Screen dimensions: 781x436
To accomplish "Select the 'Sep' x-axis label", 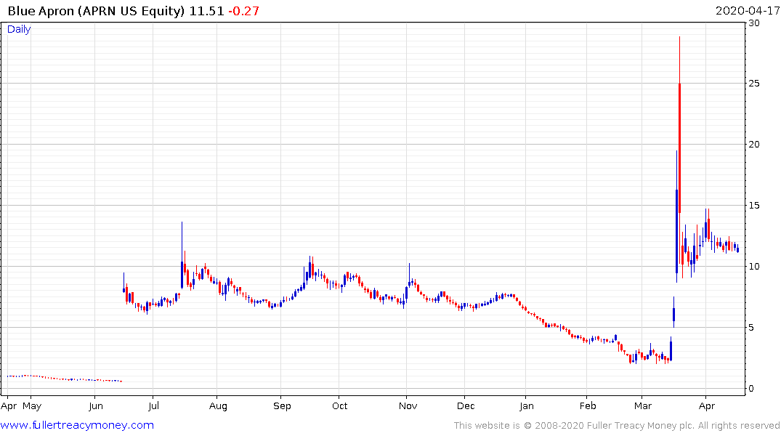I will tap(282, 406).
